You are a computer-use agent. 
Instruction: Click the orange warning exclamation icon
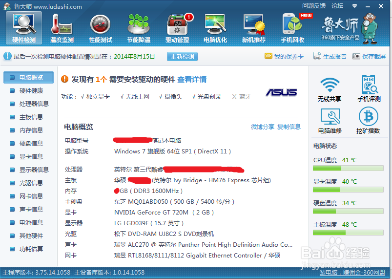coord(64,79)
